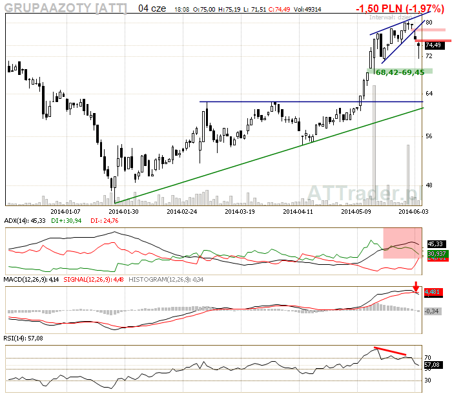Click the date axis label 2014-05-09

pos(356,212)
